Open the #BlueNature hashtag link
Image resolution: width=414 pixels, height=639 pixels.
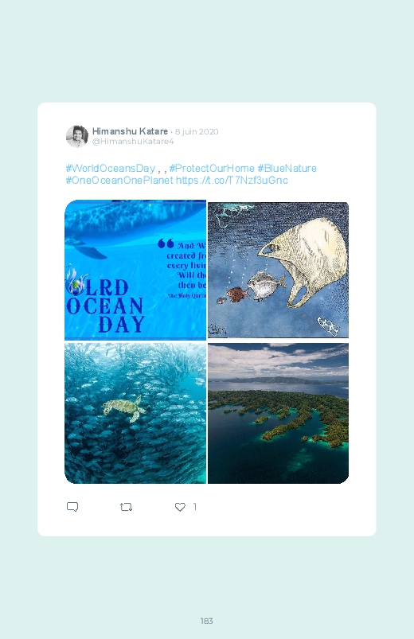click(x=287, y=169)
